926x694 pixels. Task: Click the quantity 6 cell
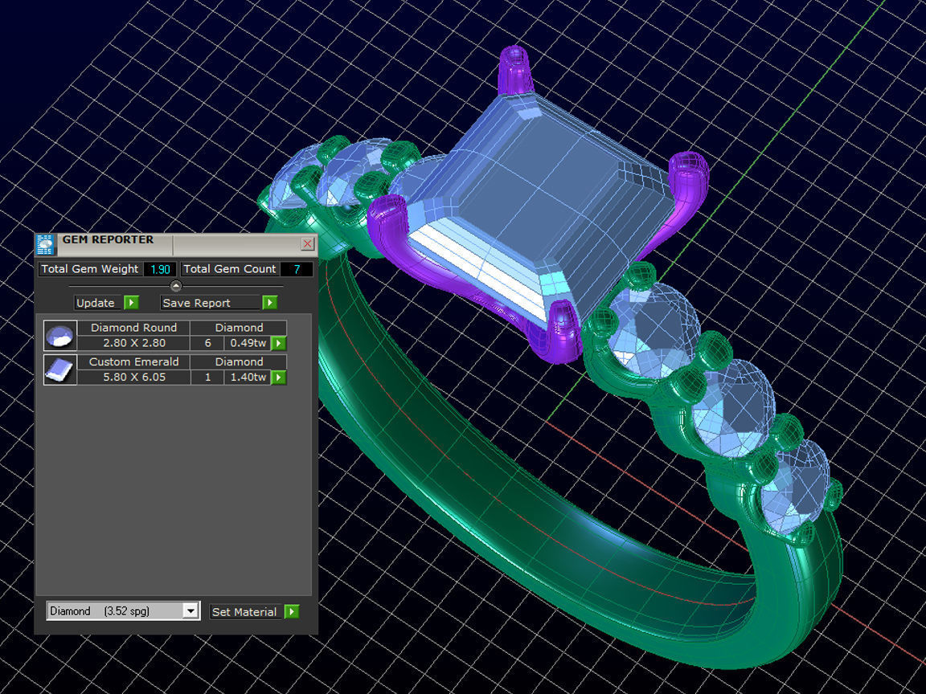(x=208, y=343)
